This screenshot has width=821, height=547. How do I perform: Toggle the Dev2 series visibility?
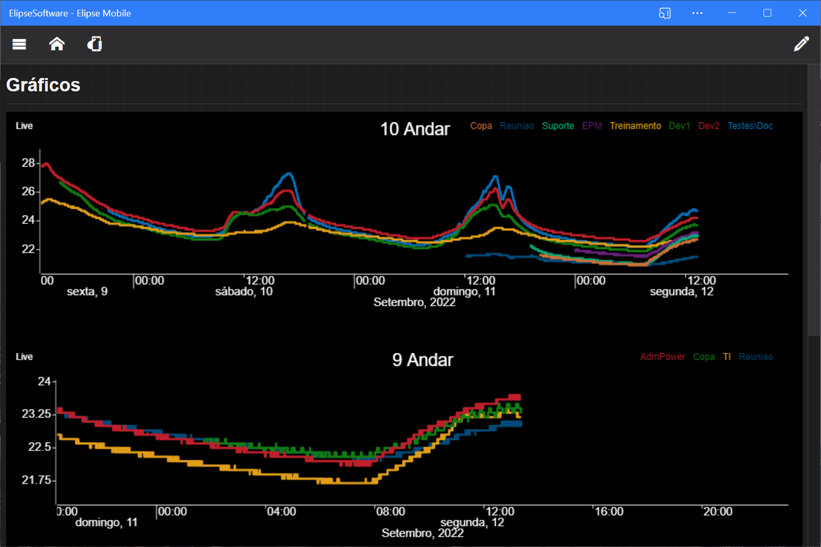coord(709,126)
